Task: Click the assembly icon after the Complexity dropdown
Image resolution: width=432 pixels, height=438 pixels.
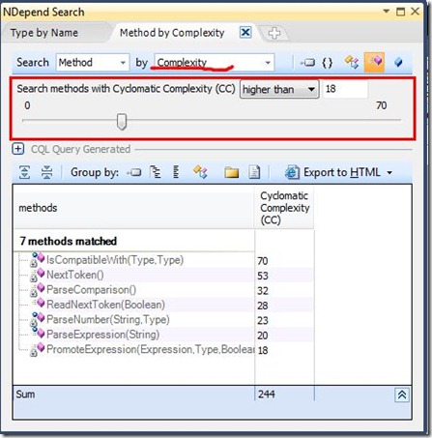Action: [307, 62]
